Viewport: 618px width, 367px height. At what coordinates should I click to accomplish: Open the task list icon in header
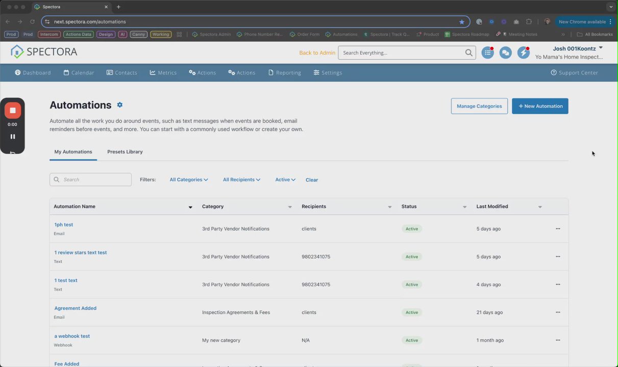click(x=488, y=53)
